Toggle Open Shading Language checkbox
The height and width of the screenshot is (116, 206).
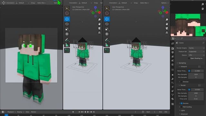click(189, 58)
